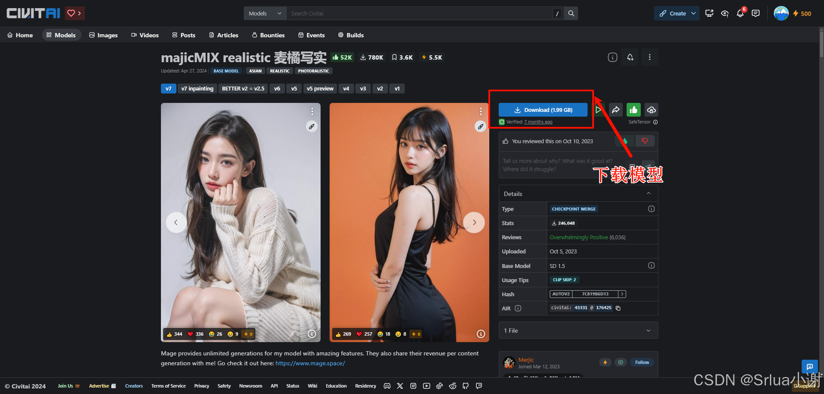Click the Civitai logo

[x=33, y=13]
